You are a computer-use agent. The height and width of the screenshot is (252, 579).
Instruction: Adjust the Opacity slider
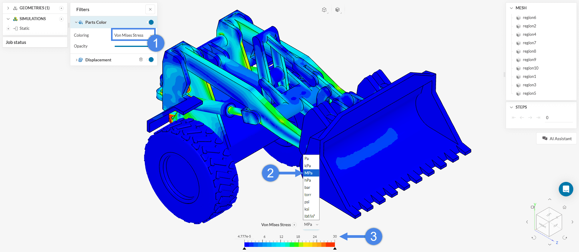point(131,46)
